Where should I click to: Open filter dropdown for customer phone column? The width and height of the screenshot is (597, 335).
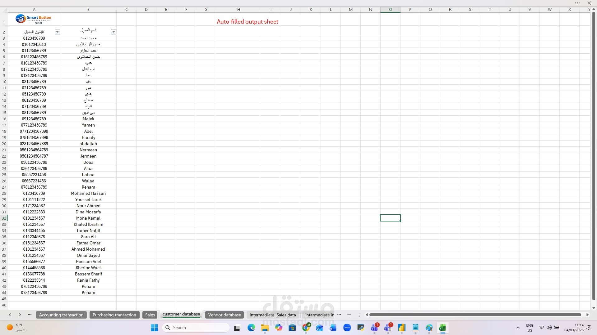(x=57, y=32)
